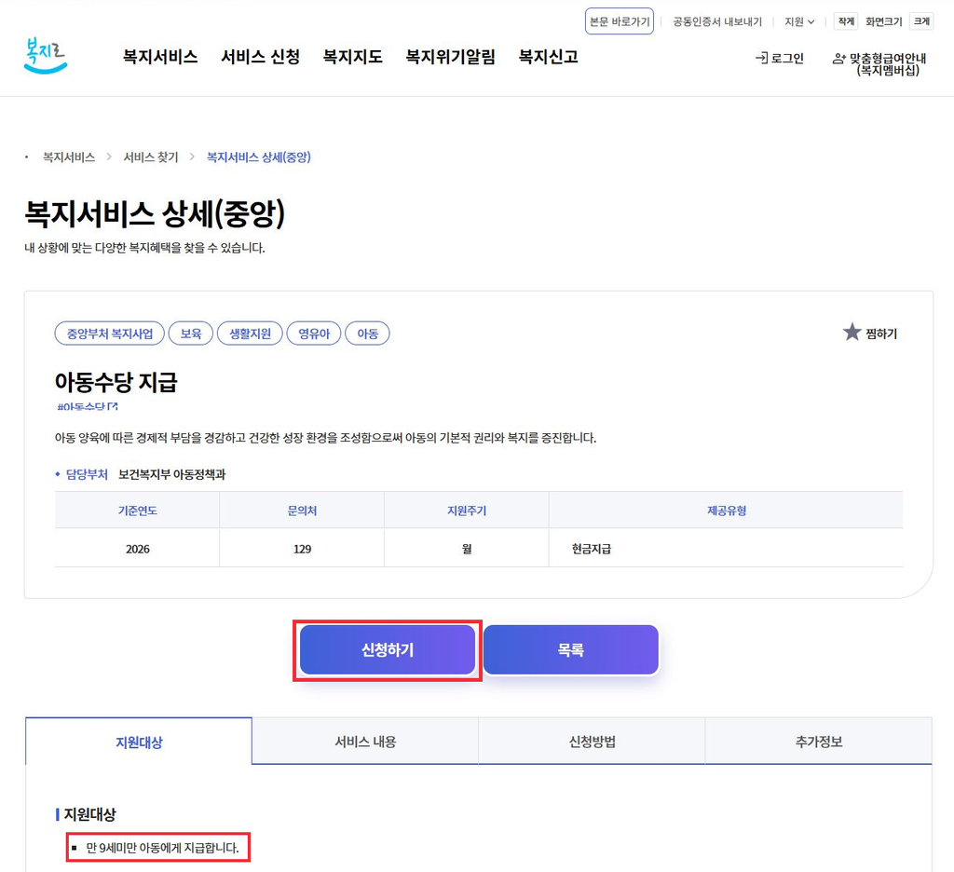The height and width of the screenshot is (872, 954).
Task: Open the 복지지도 main menu
Action: 353,57
